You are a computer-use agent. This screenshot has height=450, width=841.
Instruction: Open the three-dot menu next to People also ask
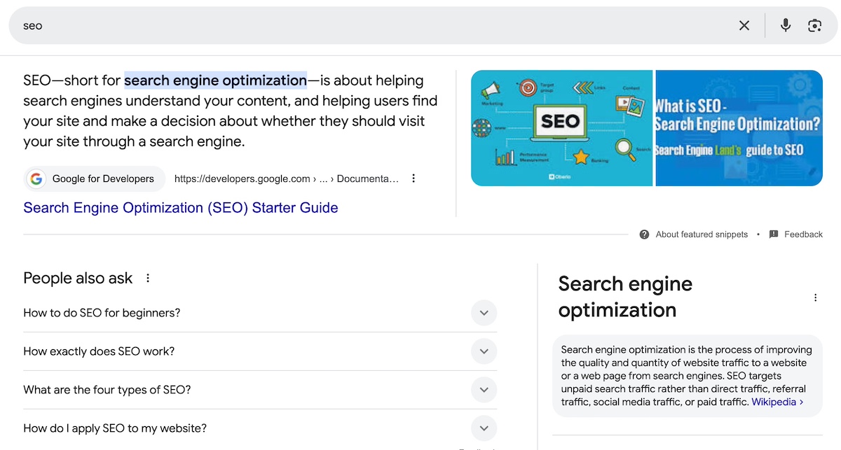coord(148,278)
